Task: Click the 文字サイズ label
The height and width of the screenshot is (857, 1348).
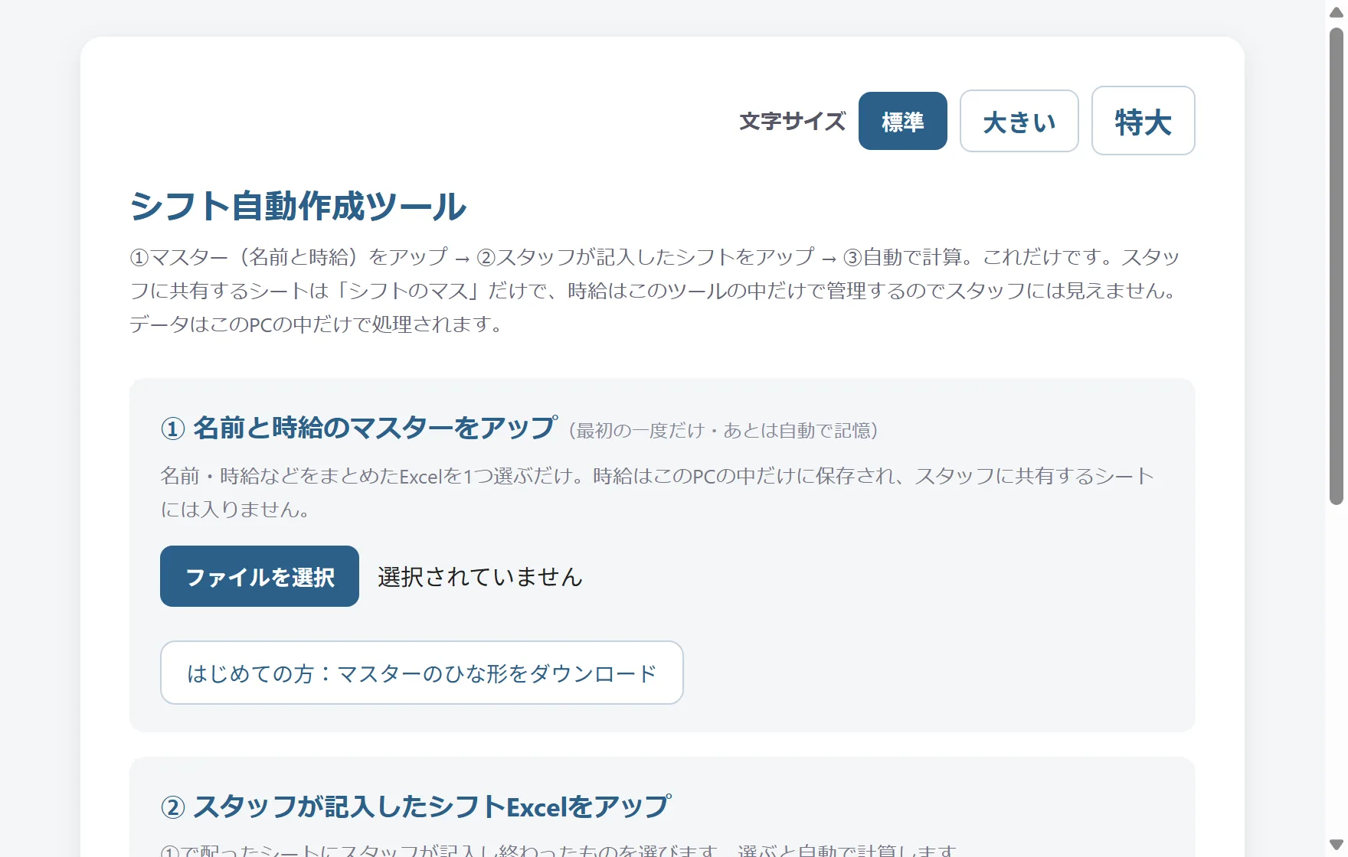Action: click(792, 121)
